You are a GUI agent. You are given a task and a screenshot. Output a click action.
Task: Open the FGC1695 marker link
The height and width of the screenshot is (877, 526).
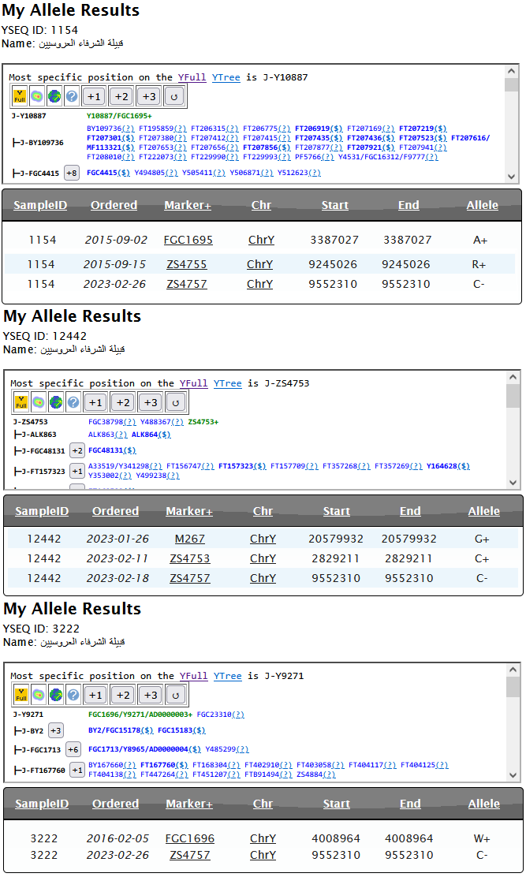pos(188,240)
